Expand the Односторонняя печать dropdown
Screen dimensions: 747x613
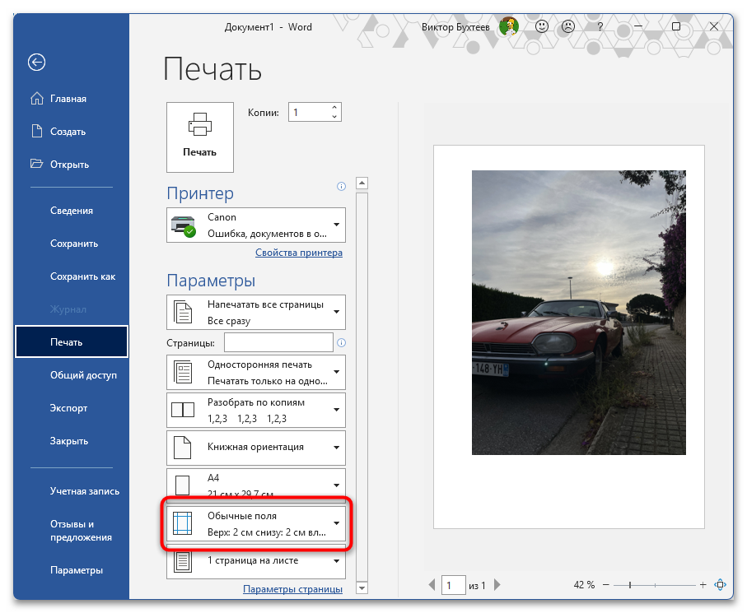(x=255, y=372)
